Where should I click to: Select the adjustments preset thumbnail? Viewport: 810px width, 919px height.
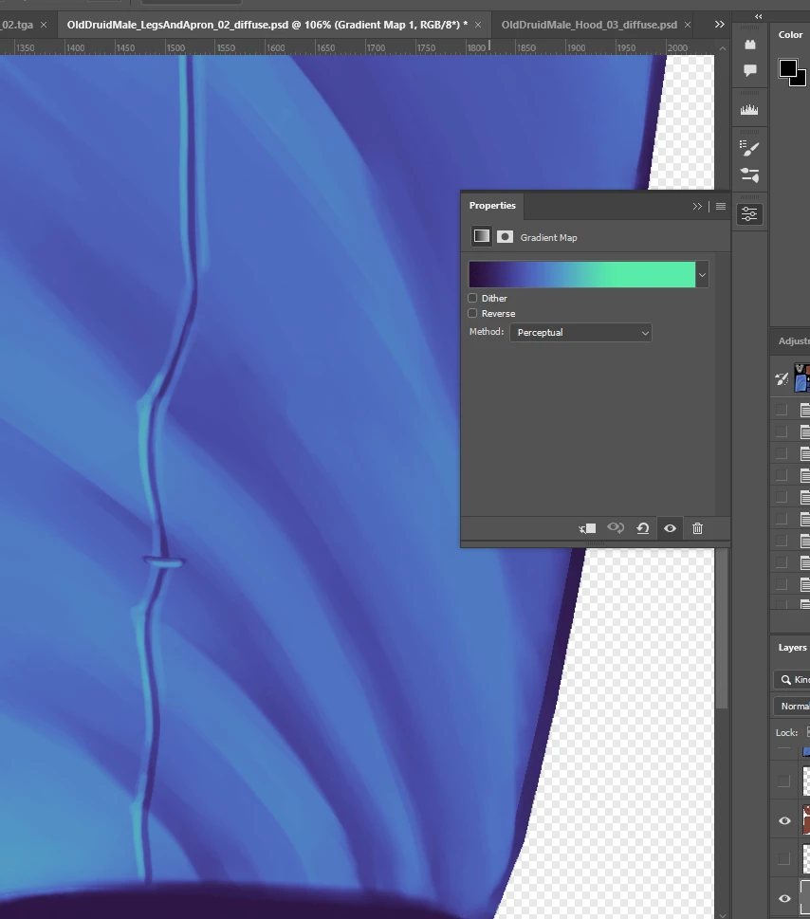[x=802, y=378]
